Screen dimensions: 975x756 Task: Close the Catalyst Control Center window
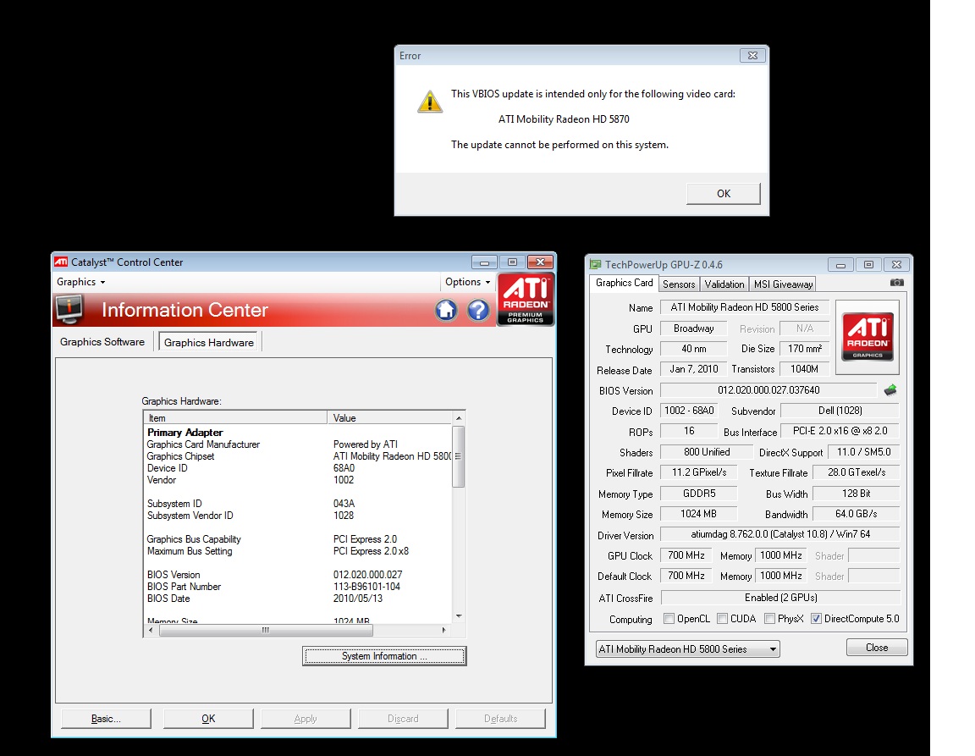(x=540, y=262)
